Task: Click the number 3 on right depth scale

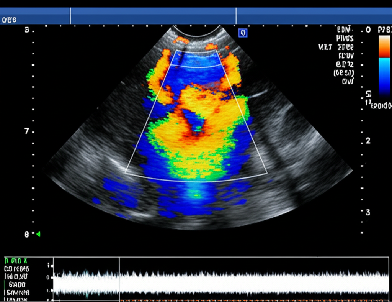Action: 368,212
